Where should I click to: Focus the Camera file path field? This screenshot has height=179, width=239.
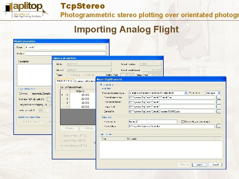[x=172, y=111]
